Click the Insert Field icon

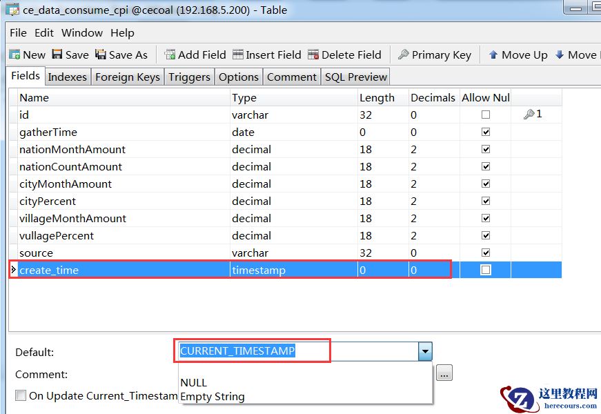(x=238, y=55)
